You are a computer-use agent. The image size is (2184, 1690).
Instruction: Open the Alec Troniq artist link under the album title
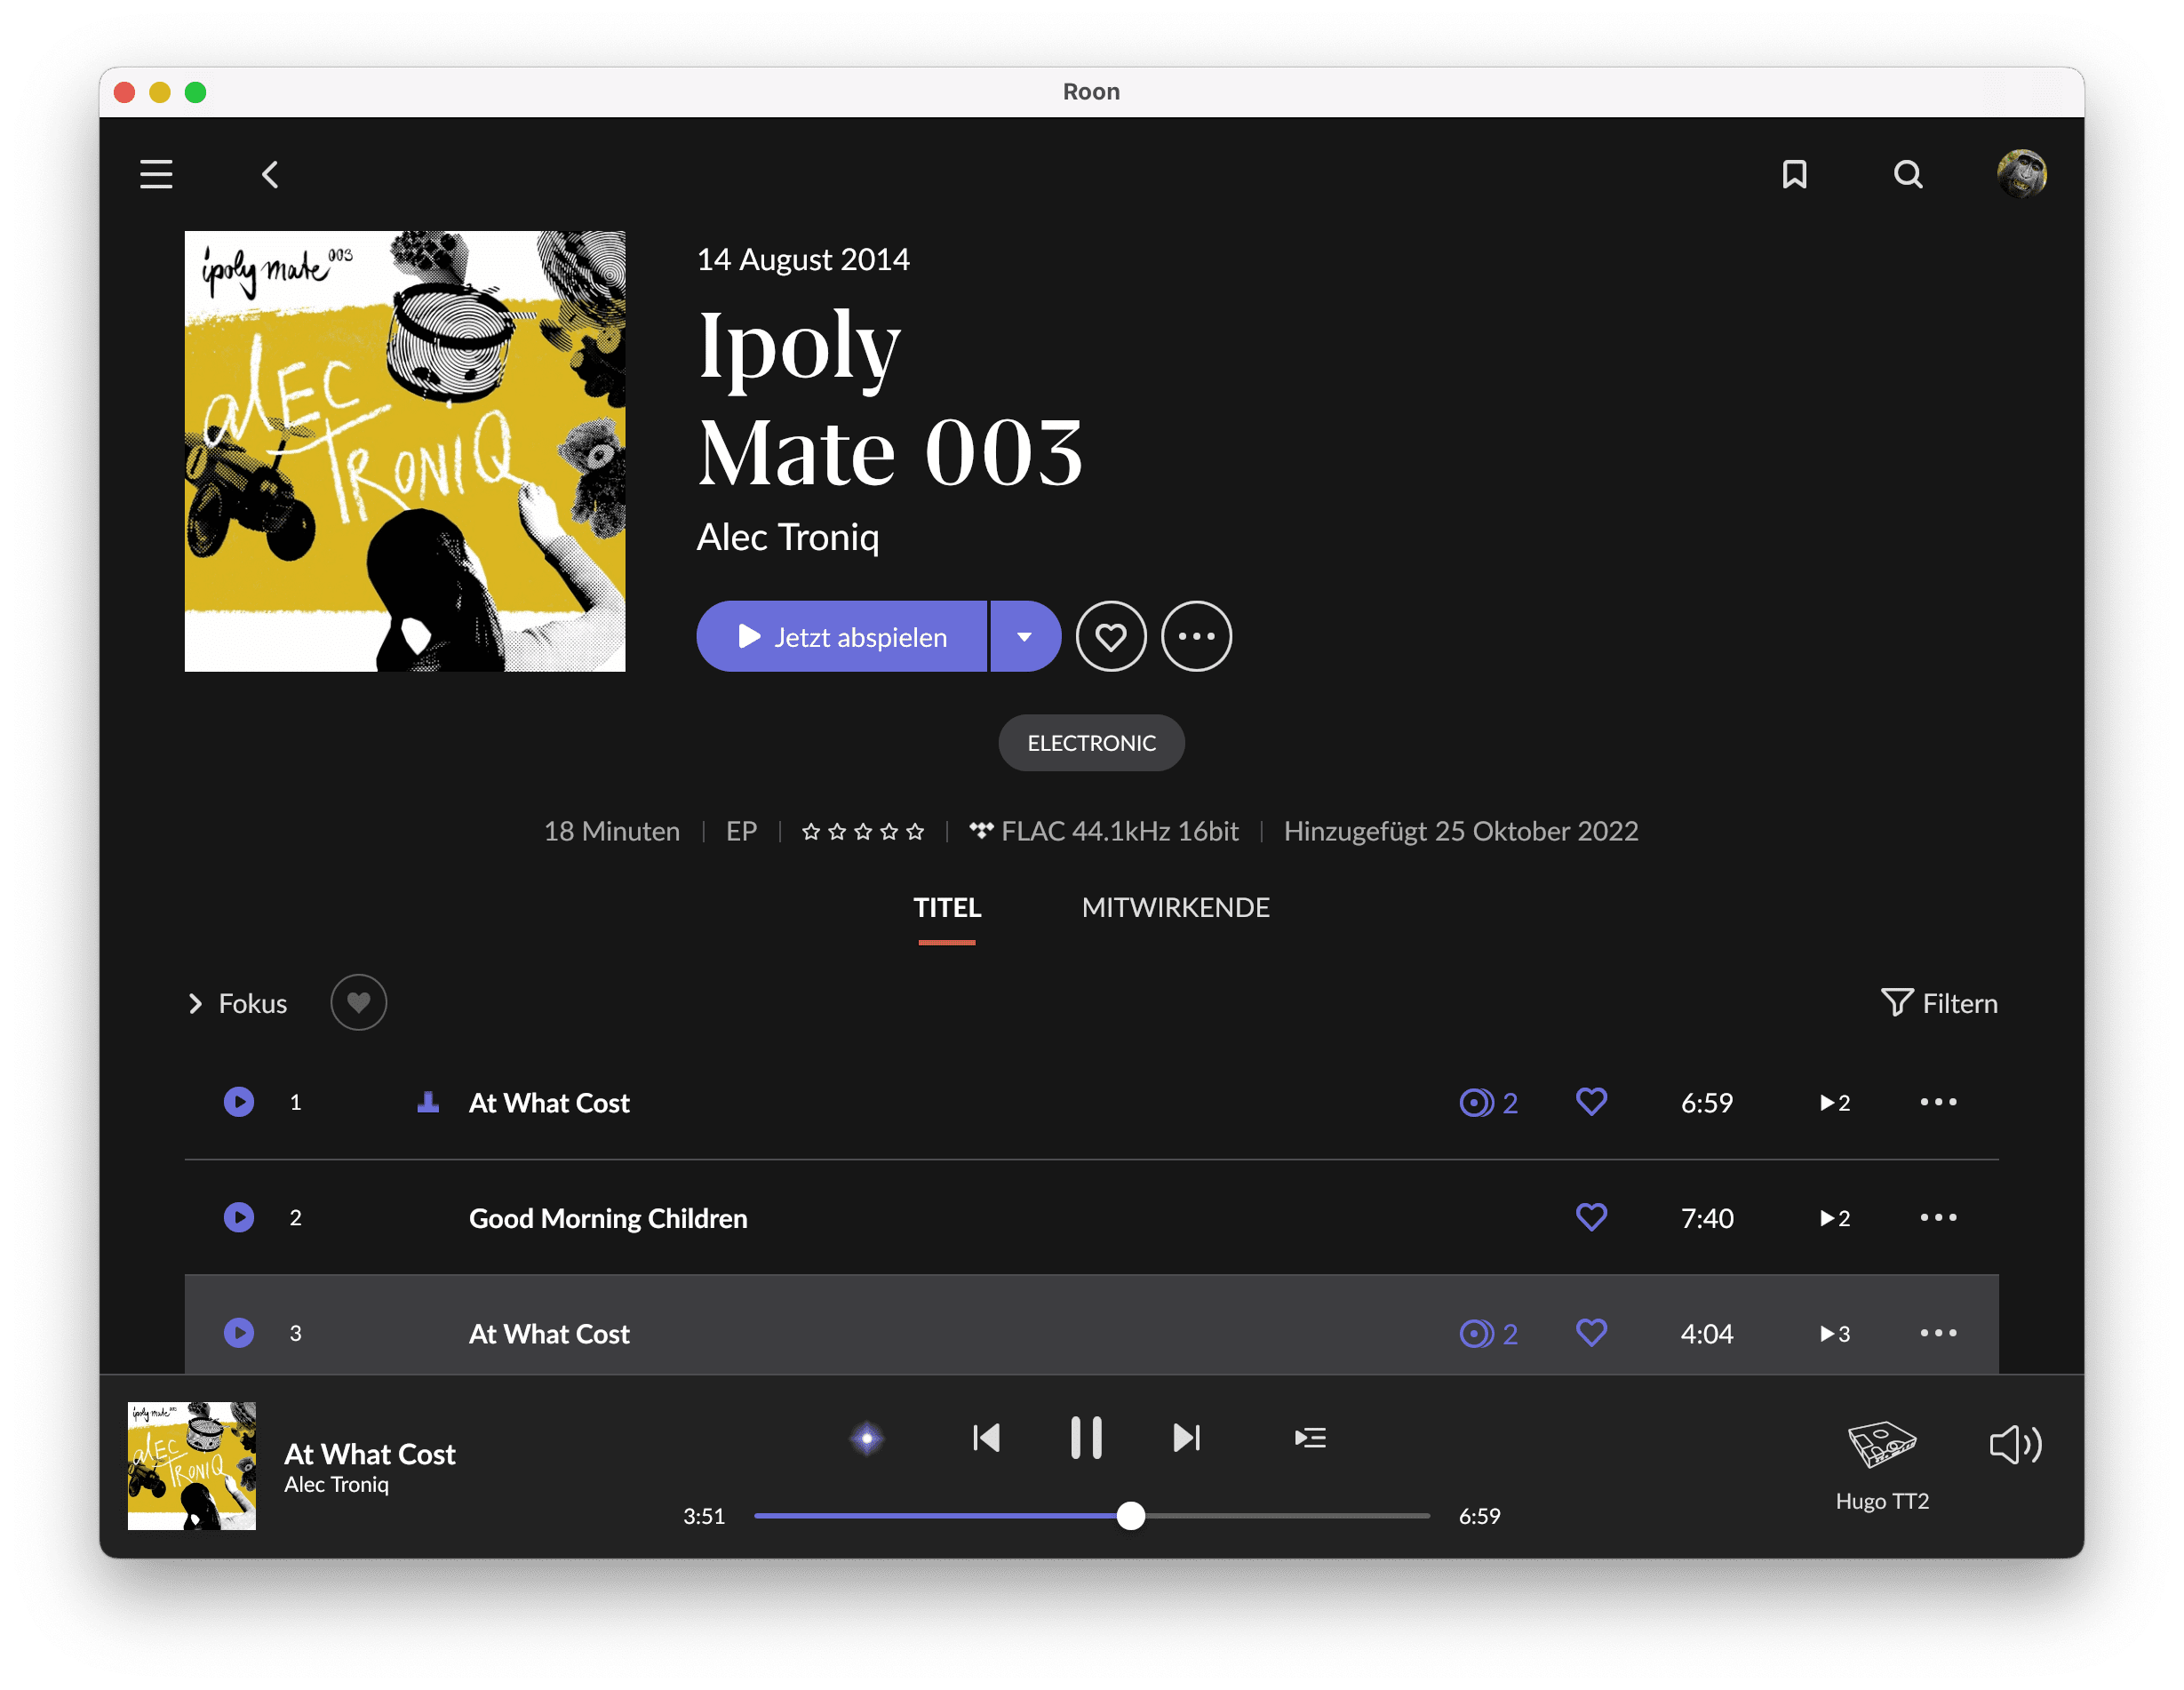(x=787, y=537)
